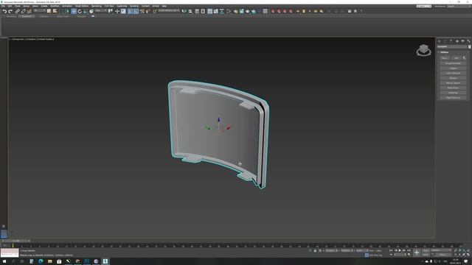Open the selection filter dropdown
This screenshot has width=472, height=265.
coord(39,11)
